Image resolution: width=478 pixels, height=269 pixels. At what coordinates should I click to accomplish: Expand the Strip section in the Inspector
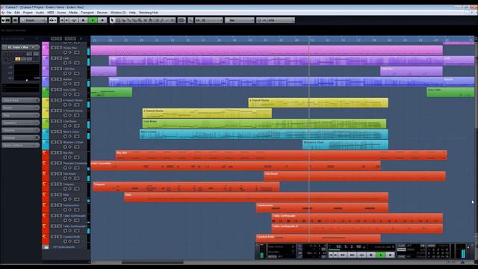point(20,115)
